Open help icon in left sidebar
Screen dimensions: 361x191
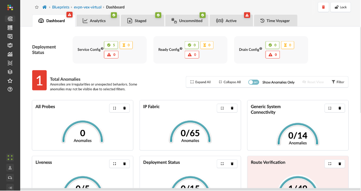pyautogui.click(x=10, y=89)
